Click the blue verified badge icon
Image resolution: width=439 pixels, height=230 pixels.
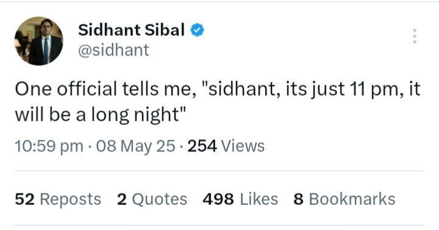[x=198, y=30]
